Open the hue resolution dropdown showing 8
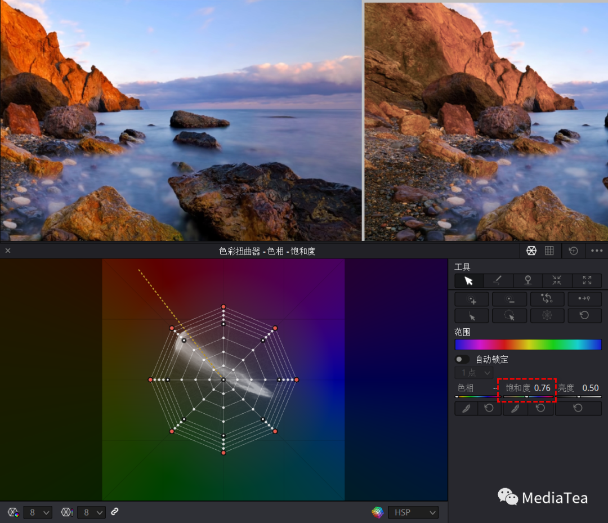 point(38,512)
